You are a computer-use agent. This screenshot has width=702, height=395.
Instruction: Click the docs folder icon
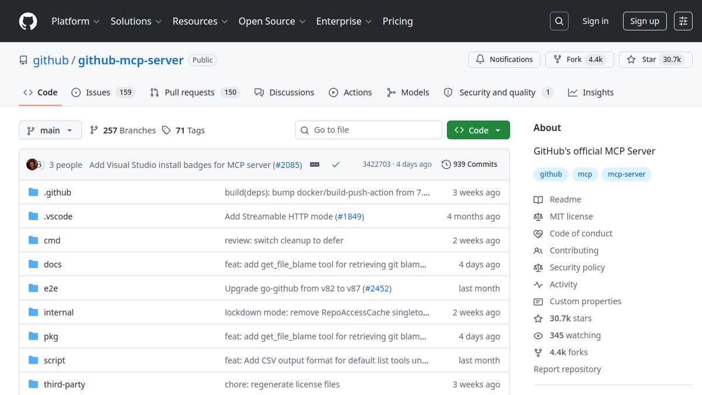tap(33, 265)
